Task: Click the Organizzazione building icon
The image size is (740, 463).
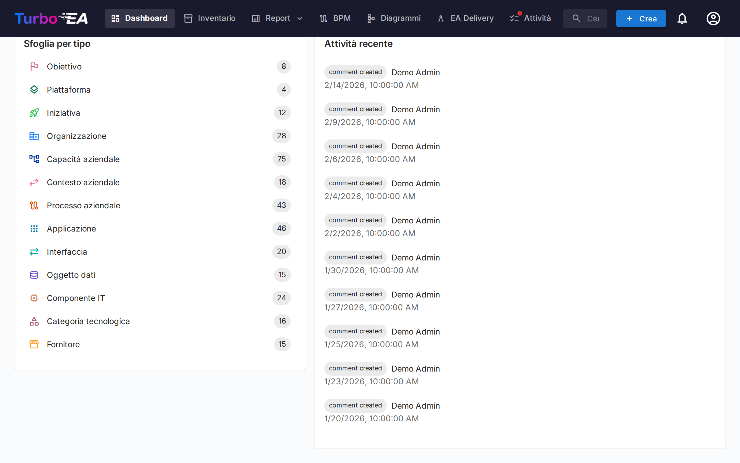Action: tap(34, 136)
